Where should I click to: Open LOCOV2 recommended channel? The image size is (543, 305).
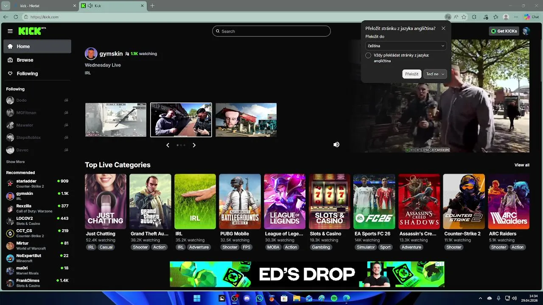(37, 221)
